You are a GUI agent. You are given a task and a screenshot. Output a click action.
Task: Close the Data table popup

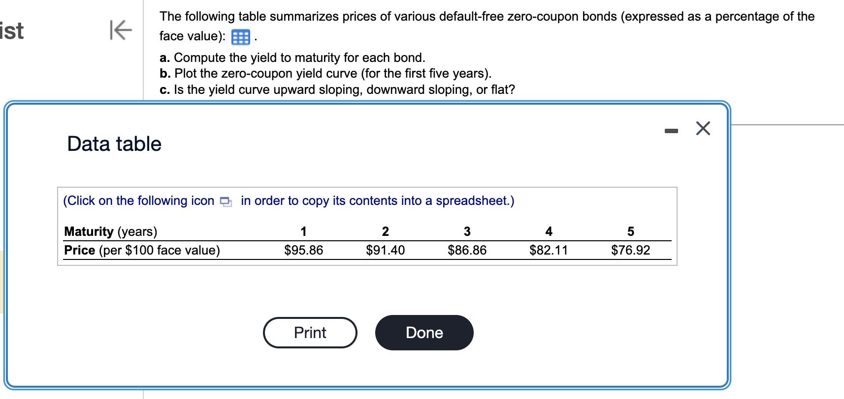pyautogui.click(x=703, y=129)
